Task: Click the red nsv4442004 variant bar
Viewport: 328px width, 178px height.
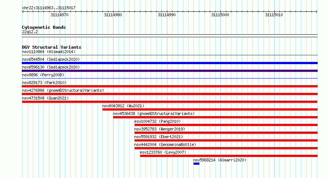Action: pyautogui.click(x=226, y=148)
